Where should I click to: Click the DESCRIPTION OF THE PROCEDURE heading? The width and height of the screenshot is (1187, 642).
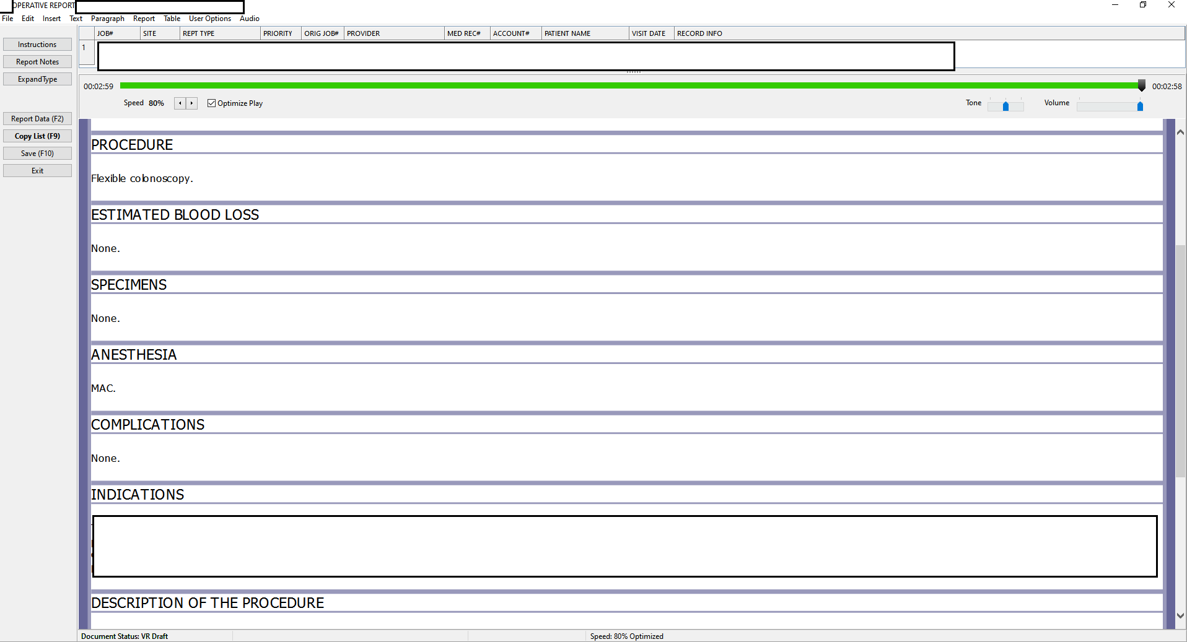tap(208, 603)
